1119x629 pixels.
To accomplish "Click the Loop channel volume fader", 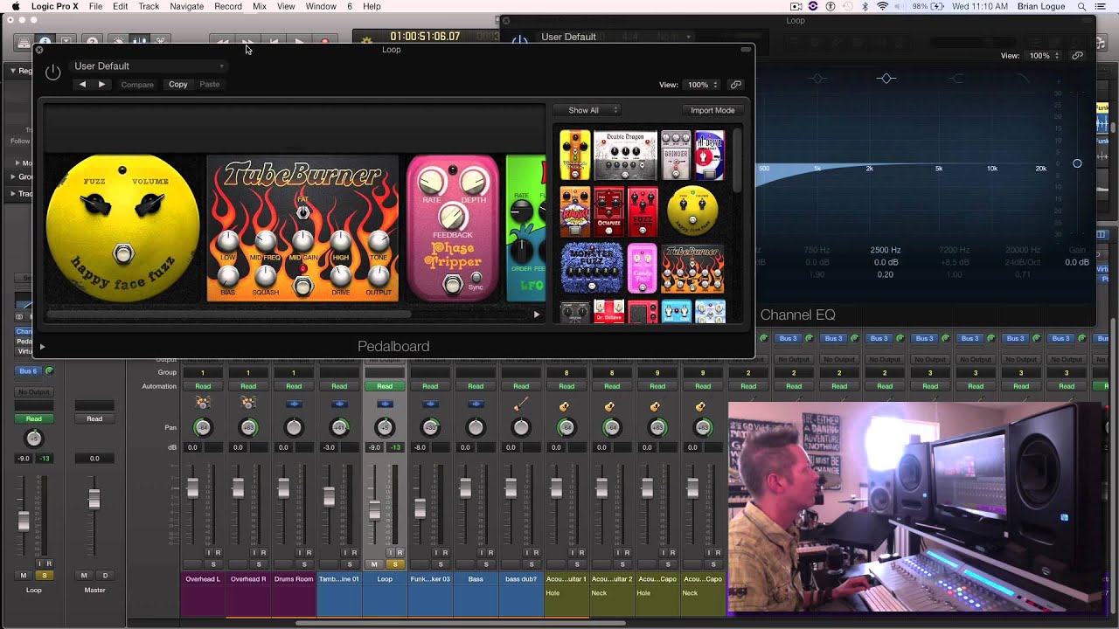I will click(374, 509).
